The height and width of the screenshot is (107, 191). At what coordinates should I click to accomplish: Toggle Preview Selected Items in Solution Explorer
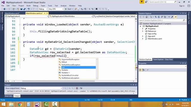click(x=175, y=17)
